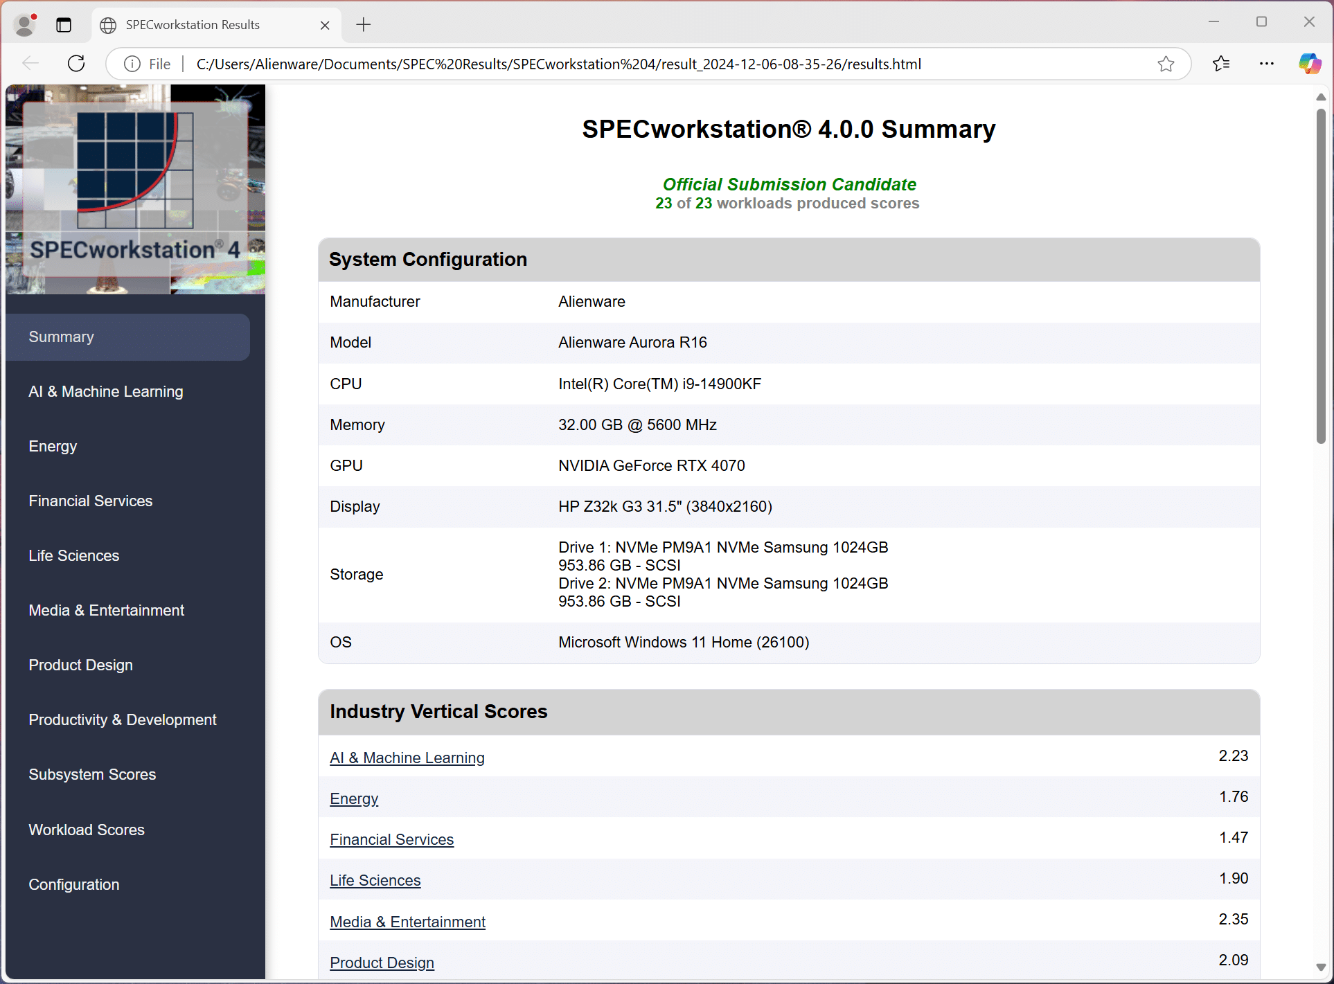1334x984 pixels.
Task: Click the 'Alienware Aurora R16' model value
Action: [633, 342]
